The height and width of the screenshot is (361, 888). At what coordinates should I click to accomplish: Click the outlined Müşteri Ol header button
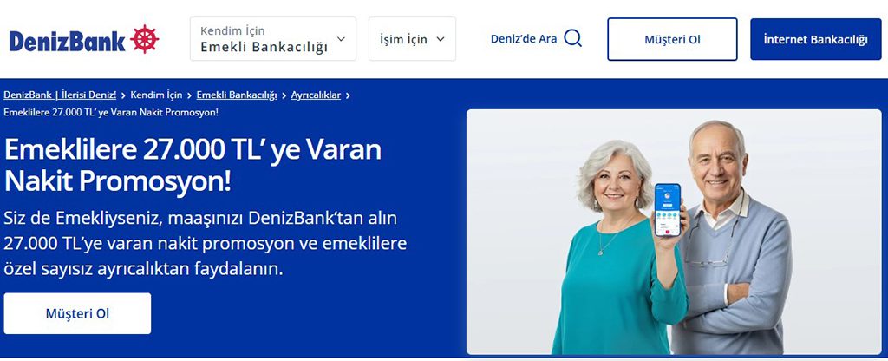pos(672,39)
